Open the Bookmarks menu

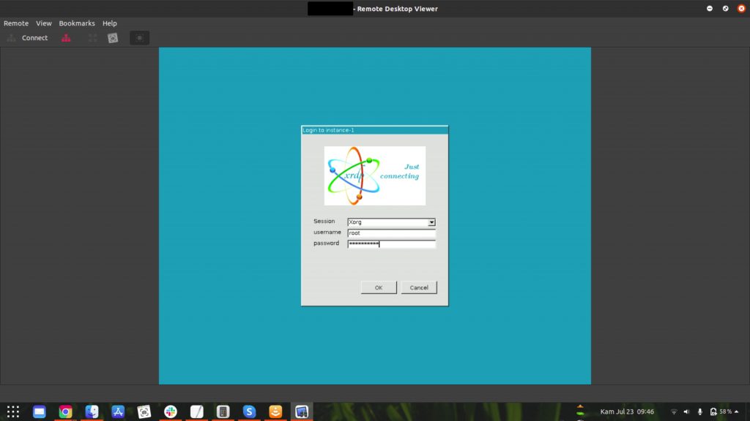[76, 23]
